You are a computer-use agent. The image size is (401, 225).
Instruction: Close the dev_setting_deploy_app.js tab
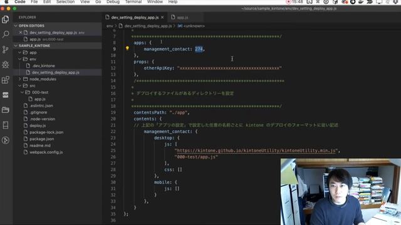pyautogui.click(x=162, y=17)
